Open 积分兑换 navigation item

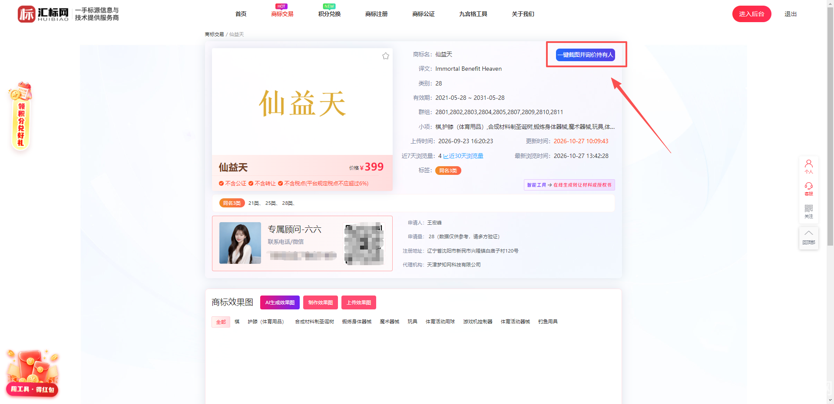(329, 14)
